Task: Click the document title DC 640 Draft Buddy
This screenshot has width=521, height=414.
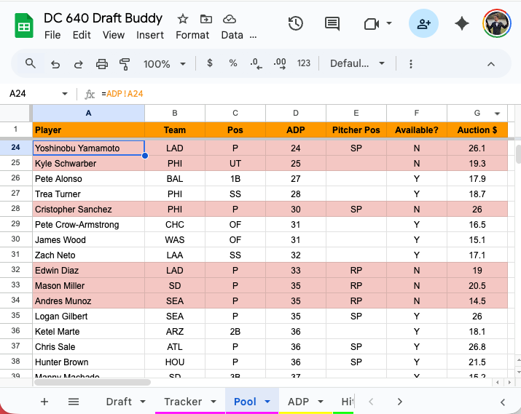Action: coord(103,18)
